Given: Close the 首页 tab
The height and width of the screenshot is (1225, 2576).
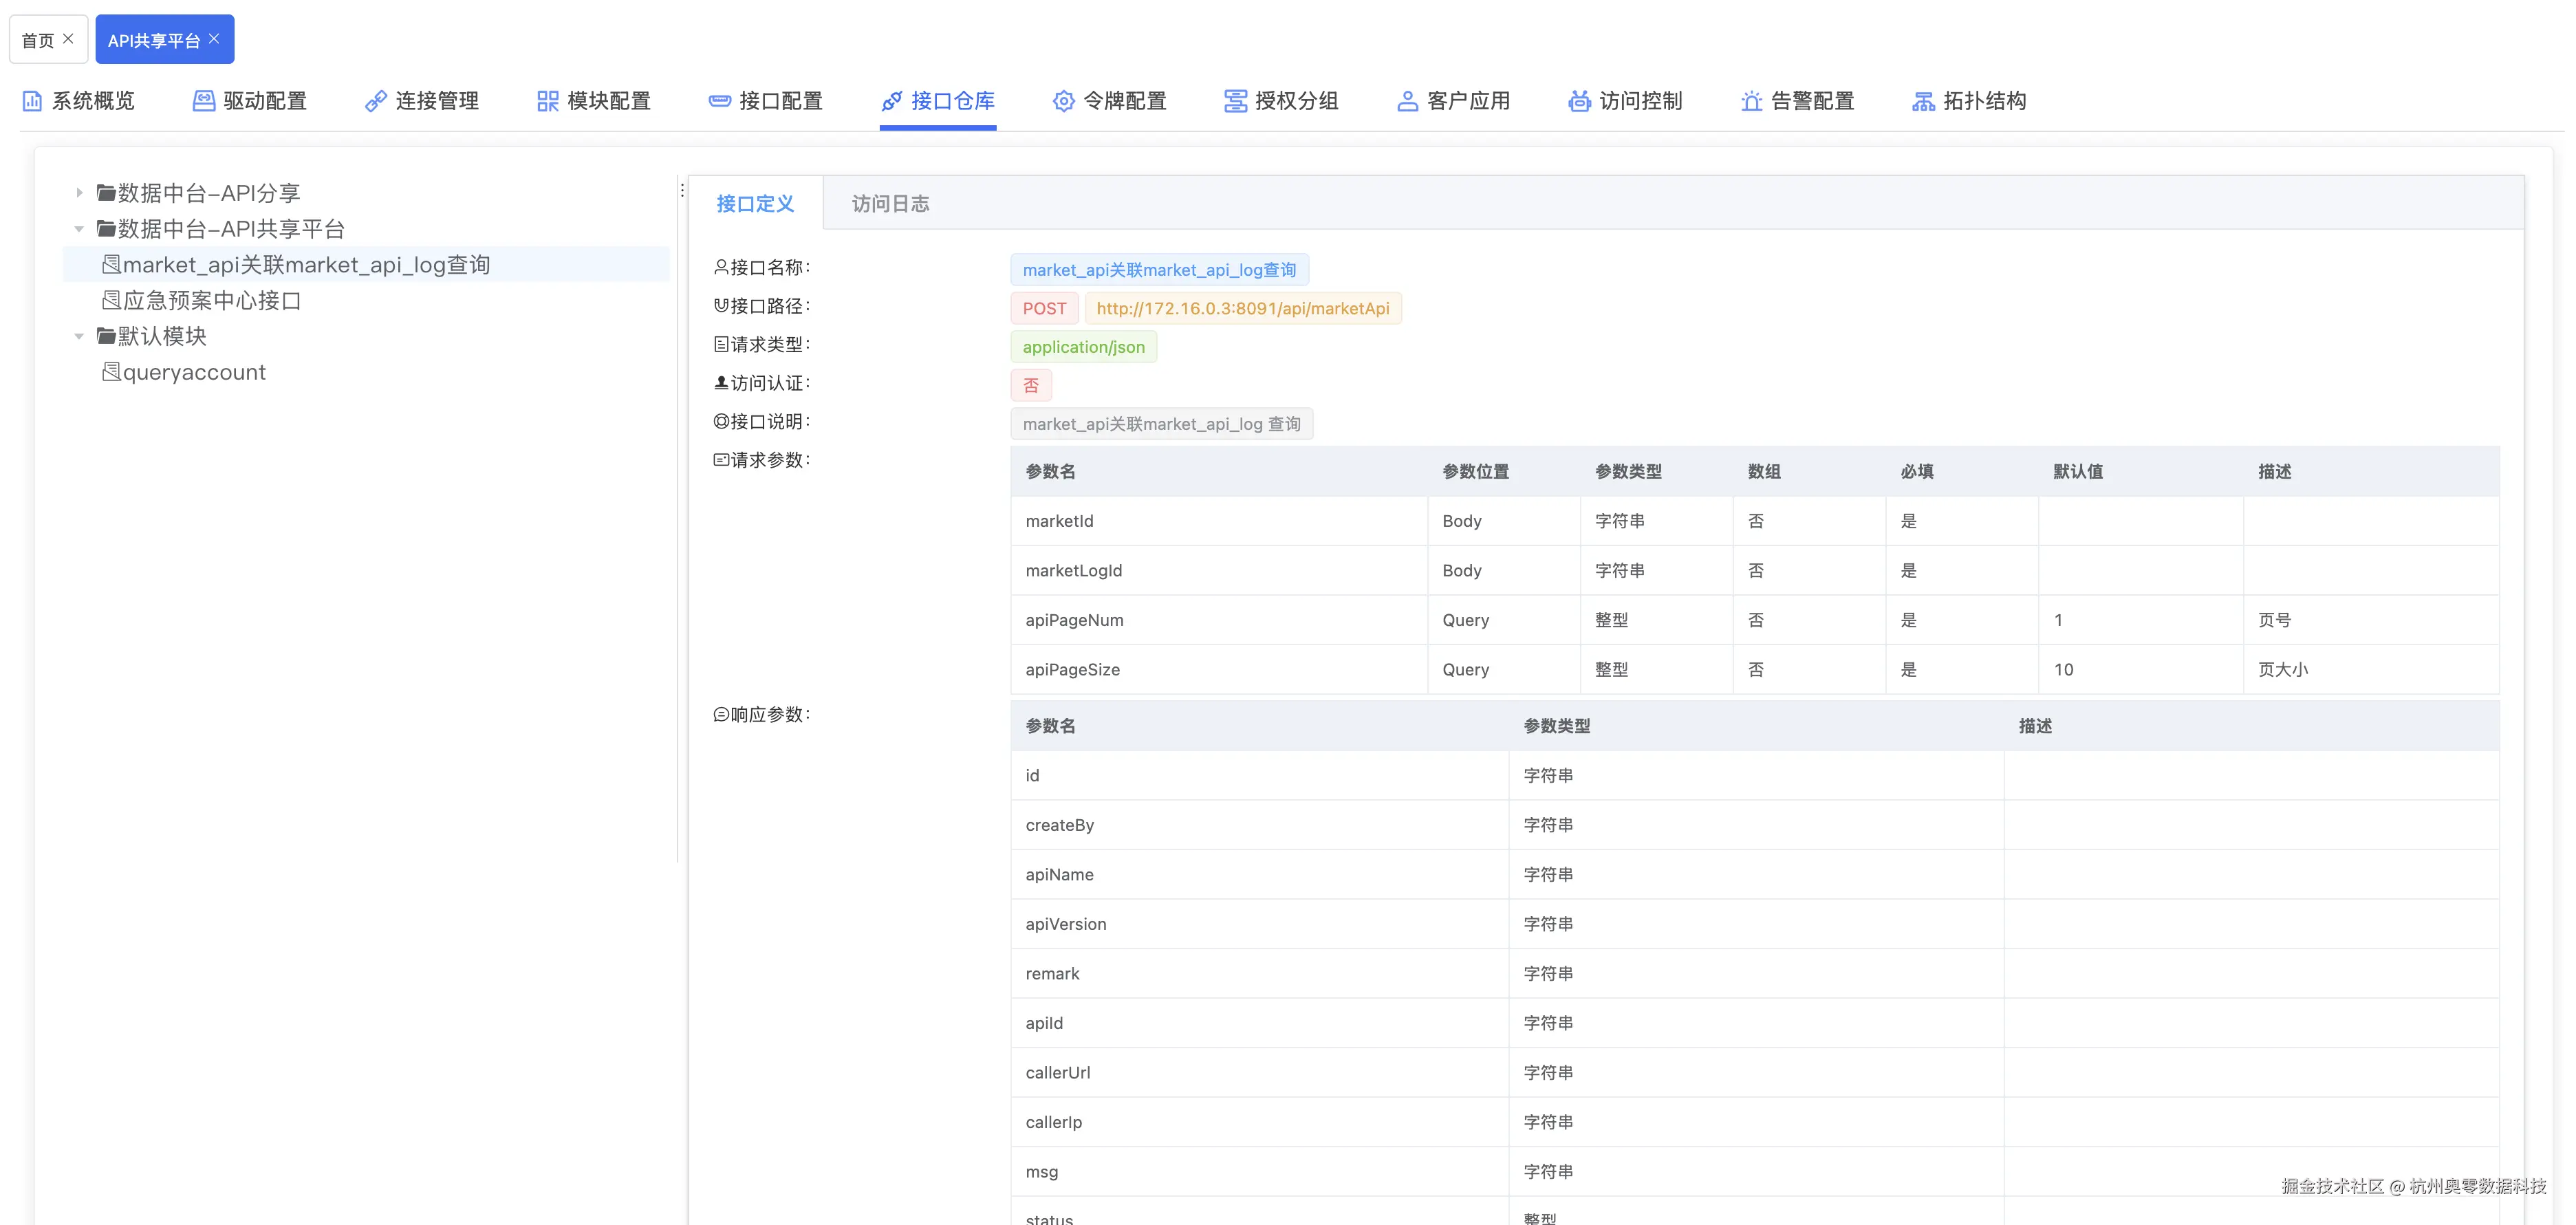Looking at the screenshot, I should point(68,39).
